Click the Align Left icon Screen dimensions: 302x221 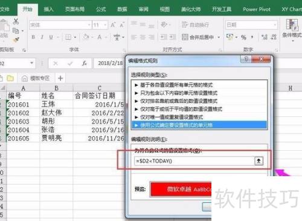pyautogui.click(x=133, y=37)
